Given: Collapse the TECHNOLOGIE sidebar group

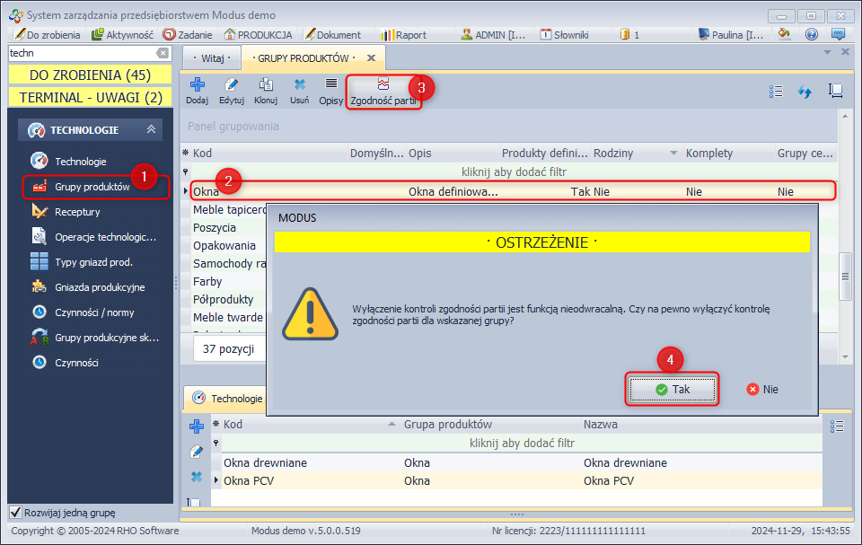Looking at the screenshot, I should (151, 130).
